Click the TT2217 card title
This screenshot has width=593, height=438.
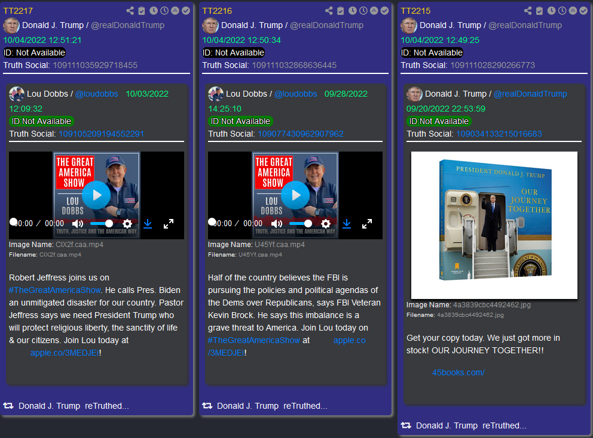point(18,11)
